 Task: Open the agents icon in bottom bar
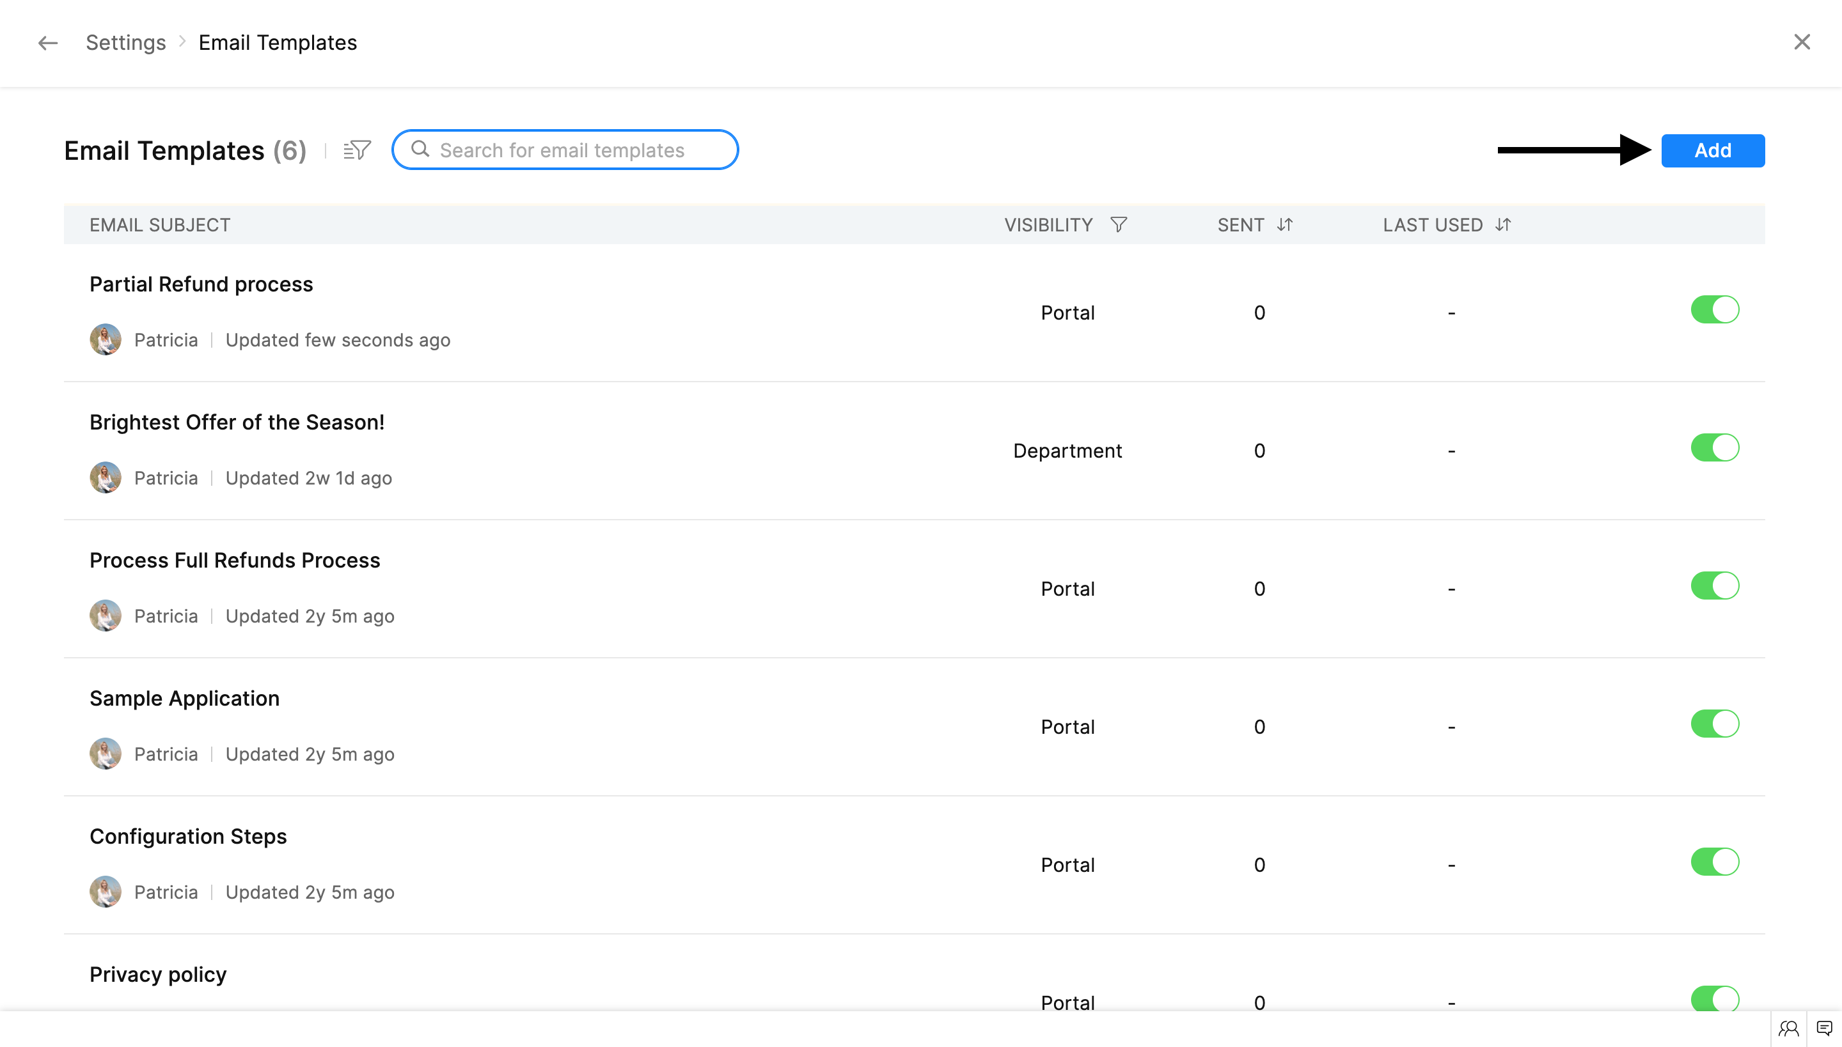click(x=1788, y=1028)
